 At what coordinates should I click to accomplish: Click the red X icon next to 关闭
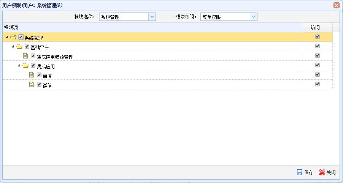pyautogui.click(x=322, y=172)
